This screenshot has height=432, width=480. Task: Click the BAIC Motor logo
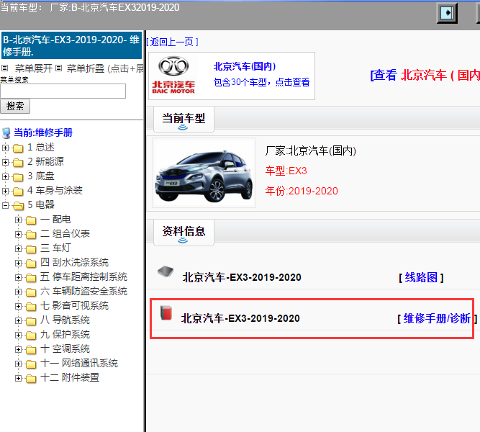(173, 76)
